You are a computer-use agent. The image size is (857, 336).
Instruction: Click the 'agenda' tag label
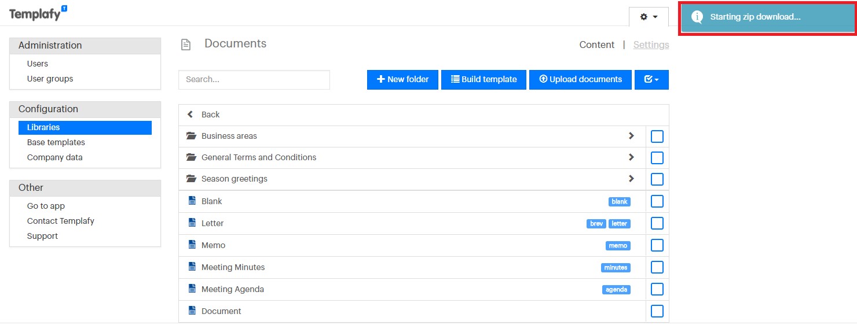click(x=616, y=290)
